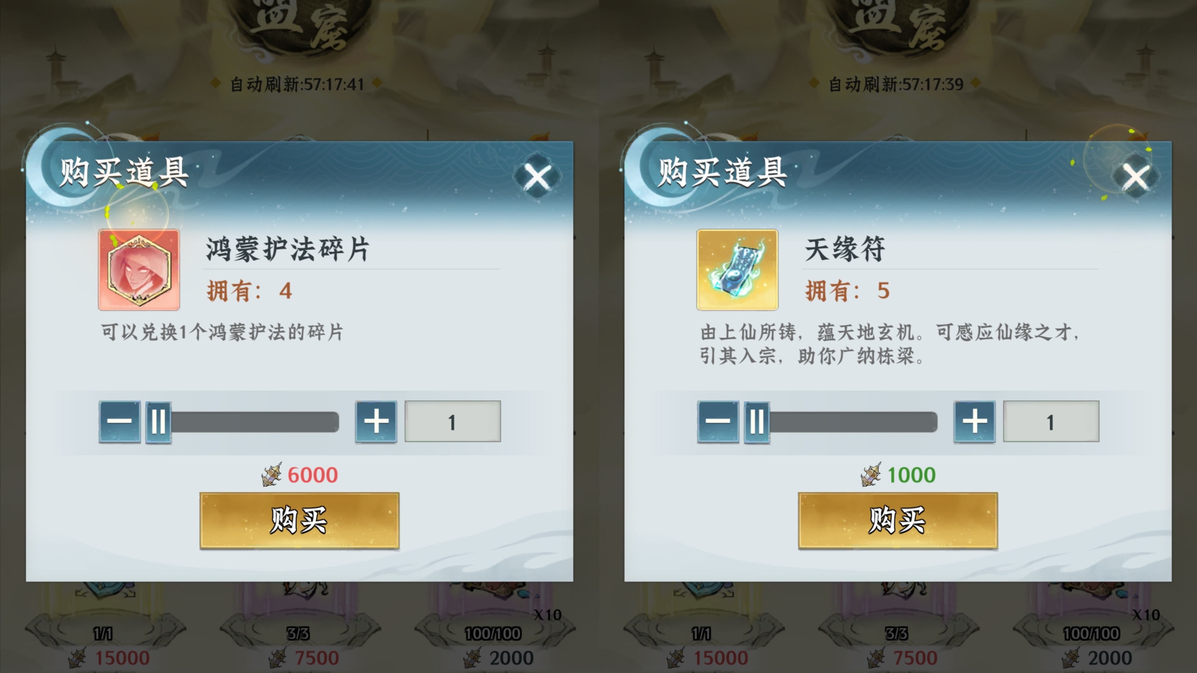The image size is (1197, 673).
Task: Click quantity input field for 天缘符
Action: 1051,421
